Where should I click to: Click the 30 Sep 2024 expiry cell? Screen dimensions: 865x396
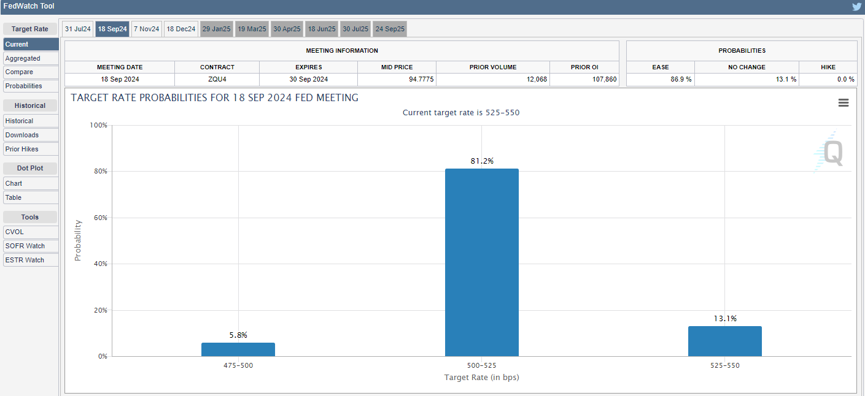309,79
